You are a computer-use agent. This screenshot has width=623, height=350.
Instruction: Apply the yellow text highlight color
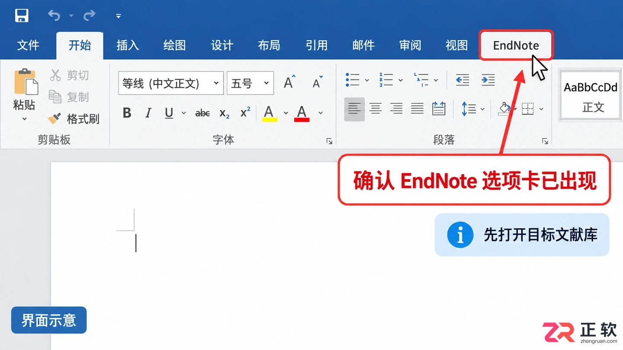(270, 113)
